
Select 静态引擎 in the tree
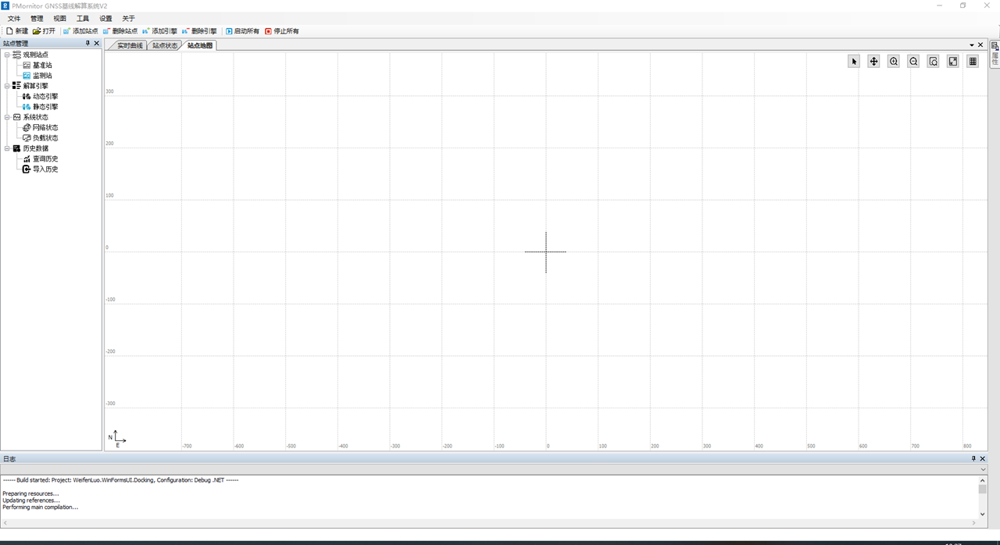(45, 107)
